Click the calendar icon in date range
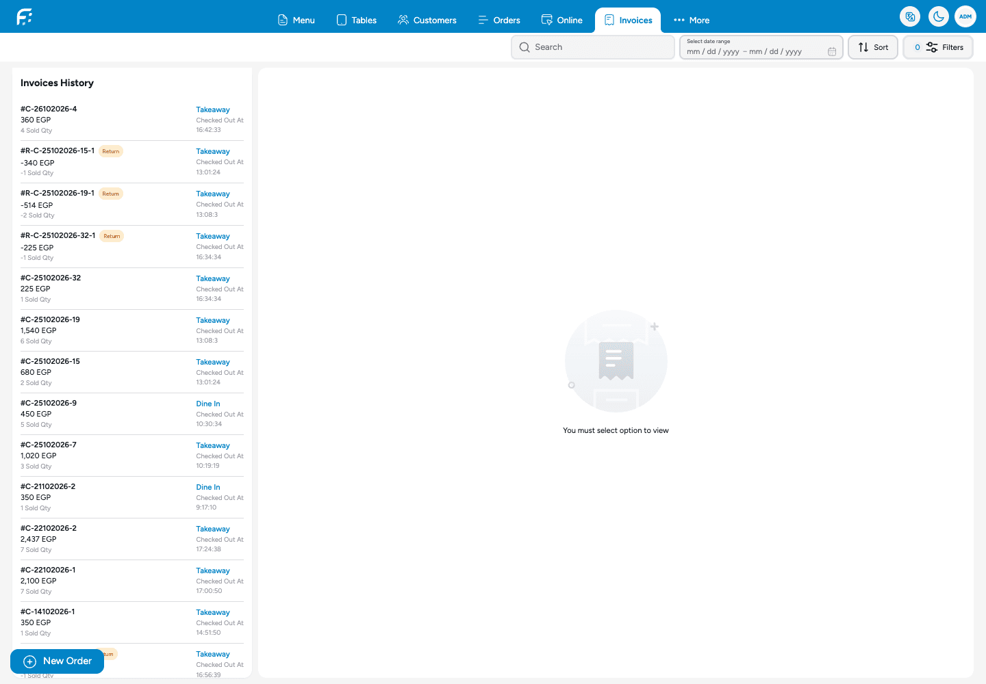Screen dimensions: 986x684 tap(832, 51)
